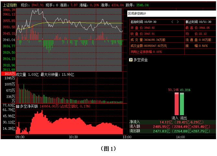The width and height of the screenshot is (217, 156).
Task: Click the question mark icon beside 多空资金
Action: click(x=131, y=60)
